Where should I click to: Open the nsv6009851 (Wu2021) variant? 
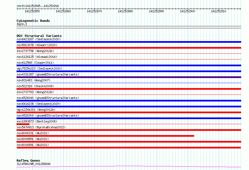pyautogui.click(x=33, y=139)
